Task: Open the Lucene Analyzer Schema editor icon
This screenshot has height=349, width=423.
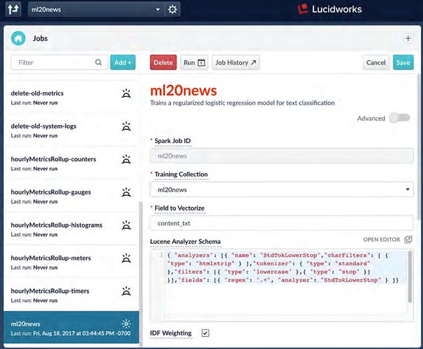Action: [x=408, y=239]
